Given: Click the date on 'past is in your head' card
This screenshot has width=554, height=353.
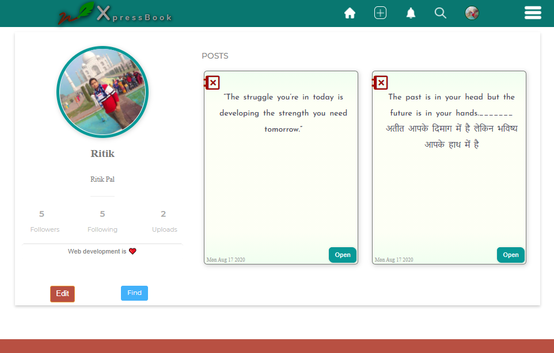Looking at the screenshot, I should coord(394,260).
